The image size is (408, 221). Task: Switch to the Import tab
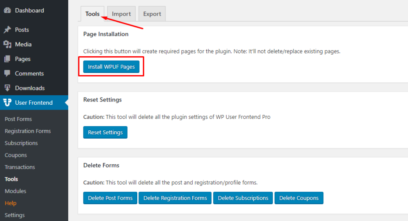[x=121, y=14]
